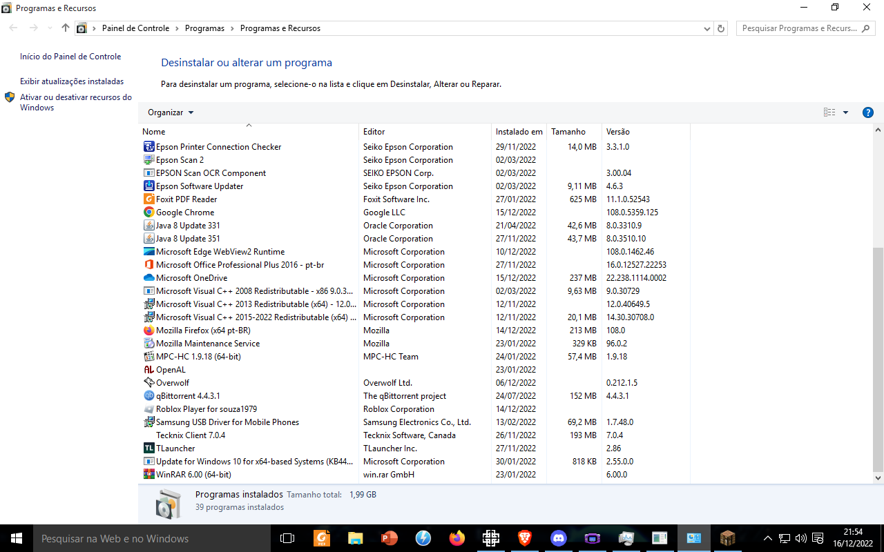Click the Java 8 Update 331 icon
Image resolution: width=884 pixels, height=552 pixels.
(148, 225)
